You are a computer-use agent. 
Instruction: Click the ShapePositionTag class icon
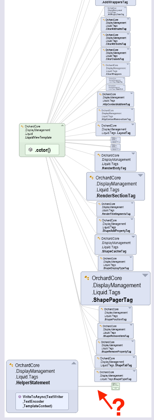pyautogui.click(x=102, y=309)
